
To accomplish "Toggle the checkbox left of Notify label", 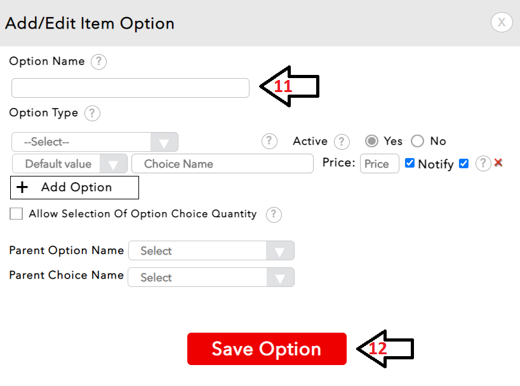I will coord(410,163).
